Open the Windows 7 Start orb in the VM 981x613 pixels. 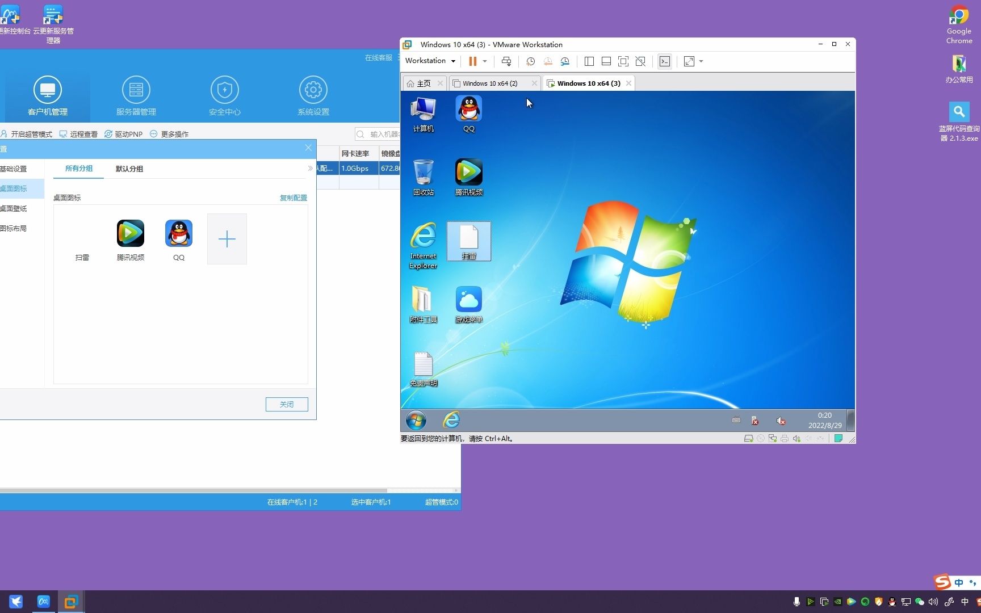(416, 421)
